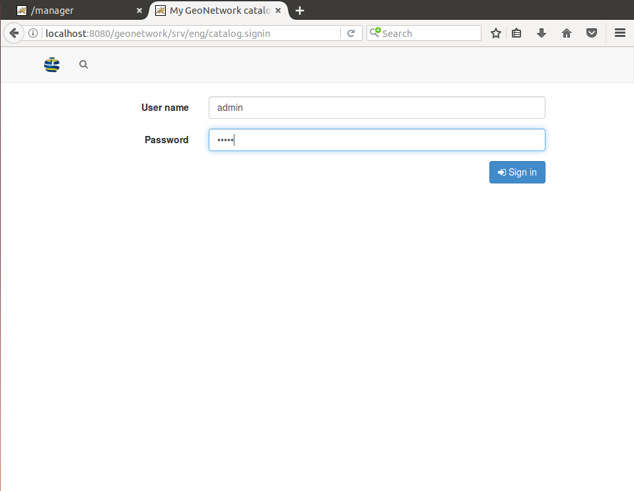Screen dimensions: 634x491
Task: Close the /manager tab
Action: coord(139,11)
